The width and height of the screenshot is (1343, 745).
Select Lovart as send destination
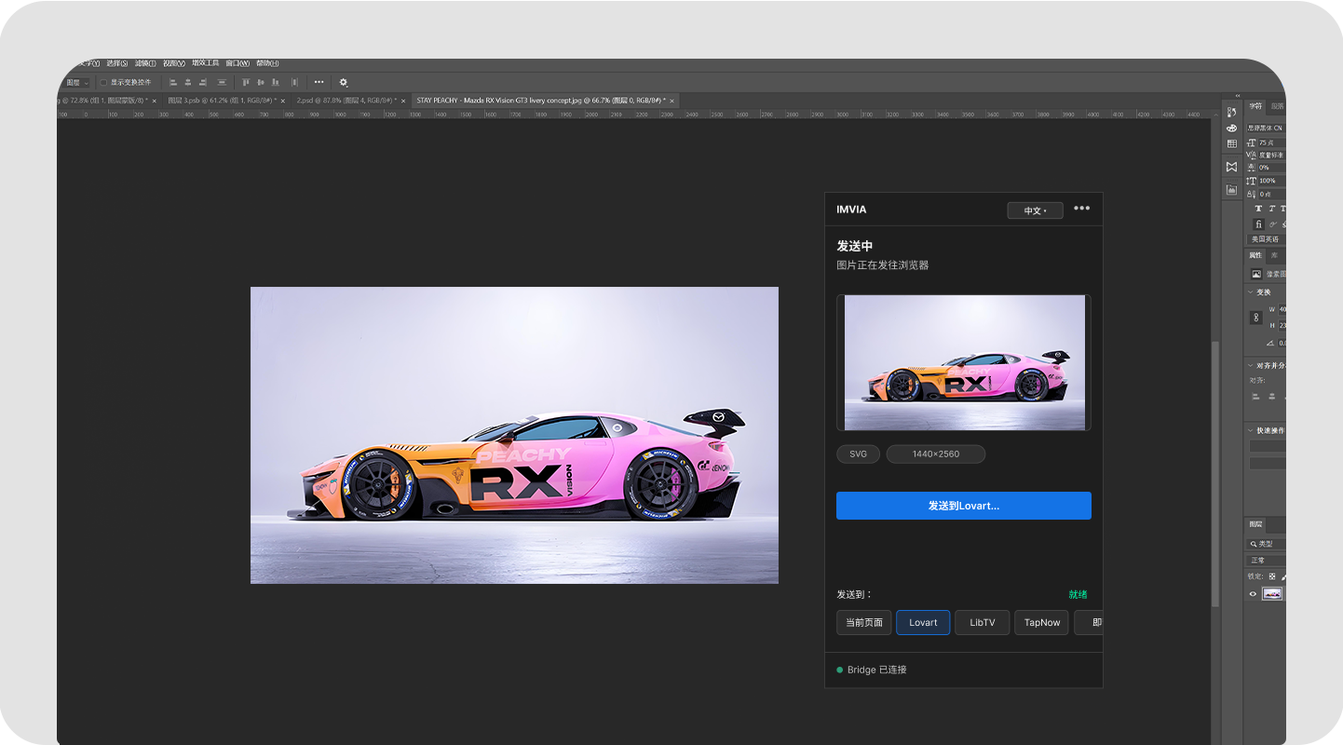[923, 623]
